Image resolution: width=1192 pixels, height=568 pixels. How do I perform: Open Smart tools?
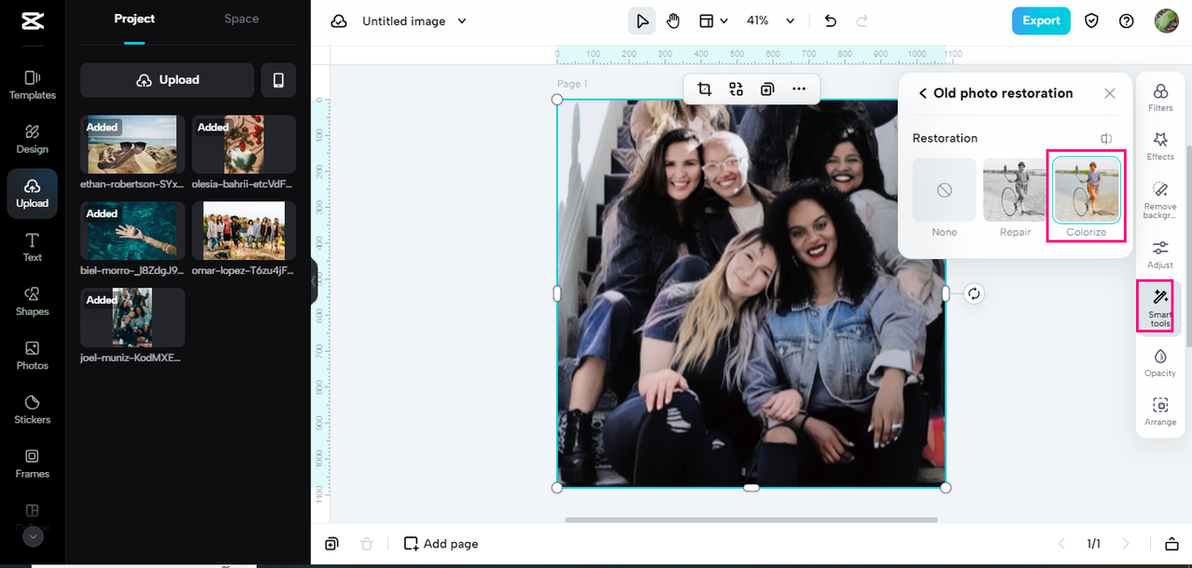click(1160, 307)
